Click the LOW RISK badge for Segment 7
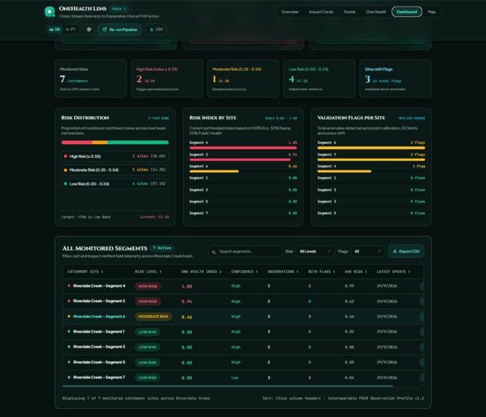 point(148,378)
